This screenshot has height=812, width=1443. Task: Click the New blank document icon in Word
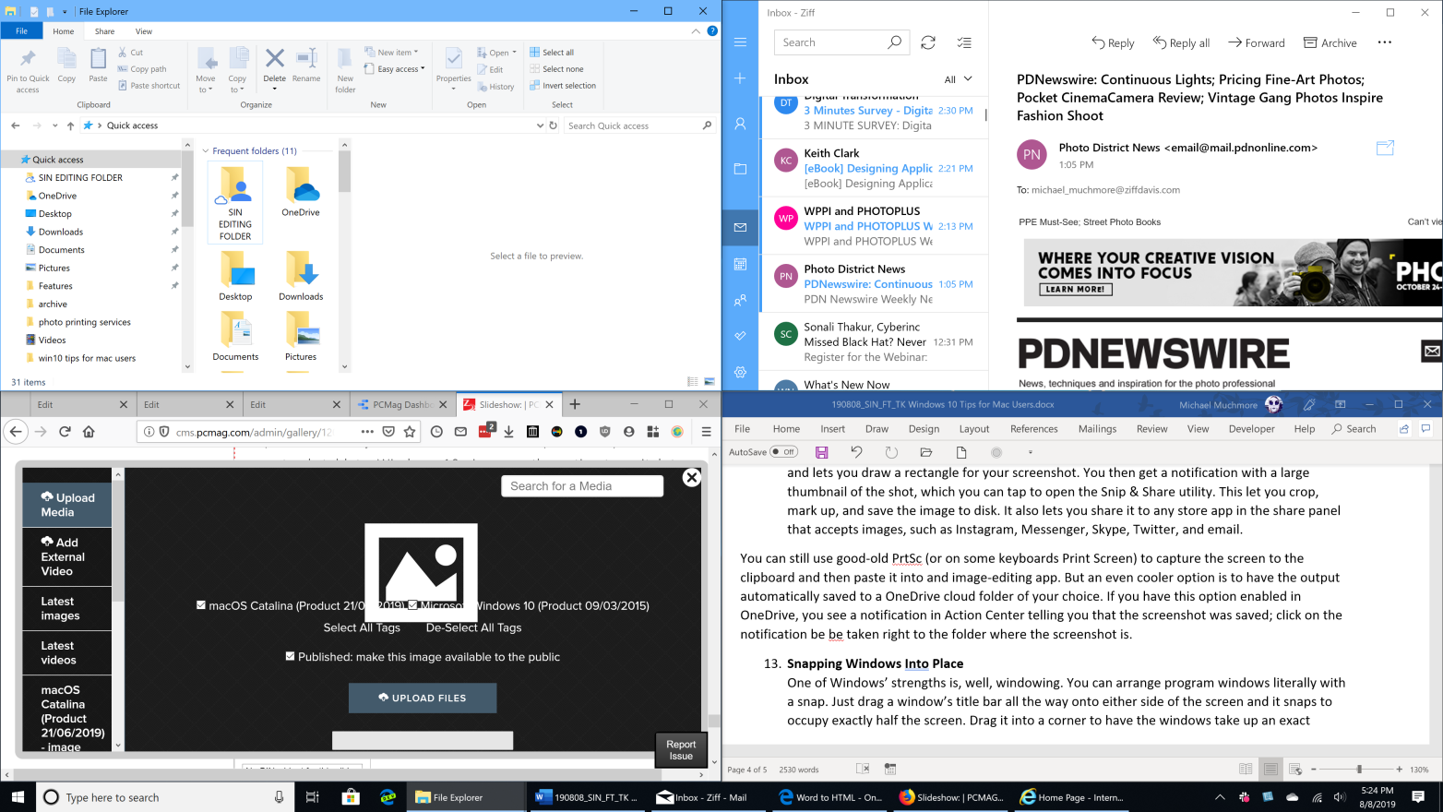(x=961, y=452)
